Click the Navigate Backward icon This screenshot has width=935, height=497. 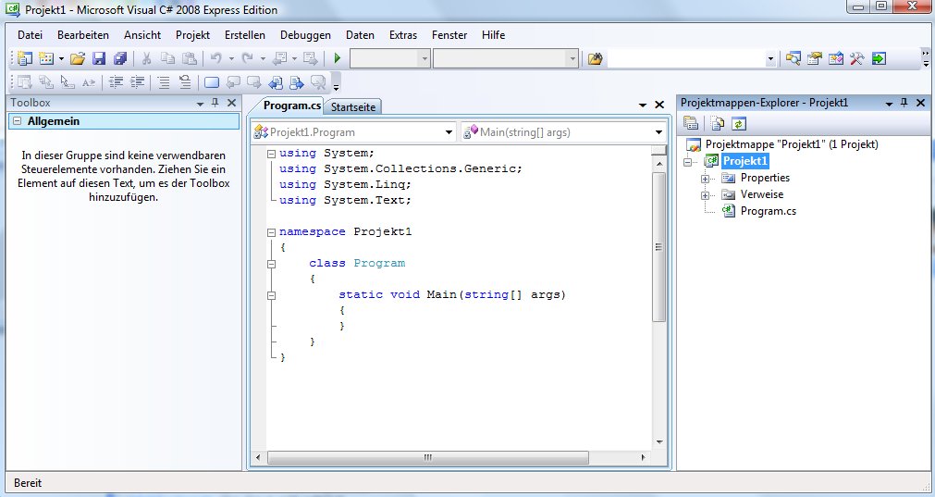279,58
